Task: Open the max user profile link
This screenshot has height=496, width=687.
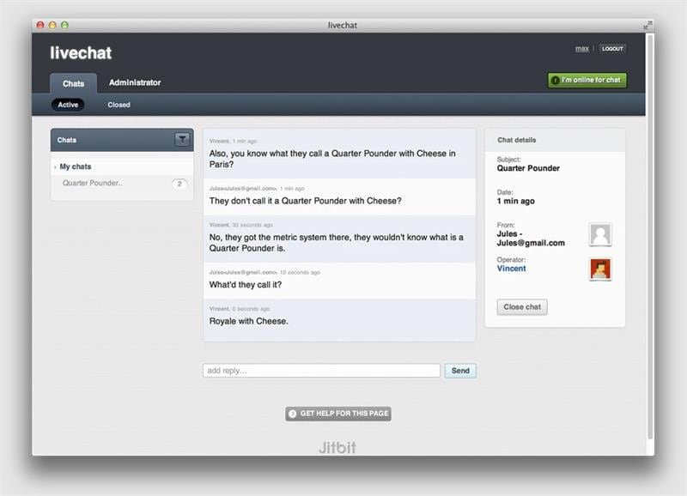Action: 582,49
